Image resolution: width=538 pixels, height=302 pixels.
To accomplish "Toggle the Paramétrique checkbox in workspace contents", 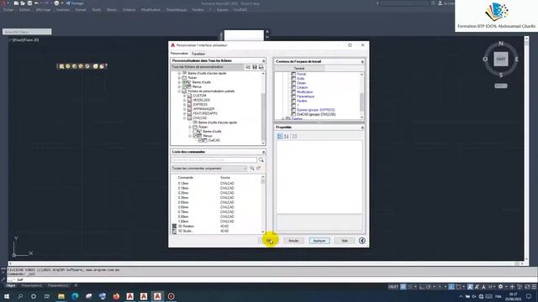I will 293,96.
